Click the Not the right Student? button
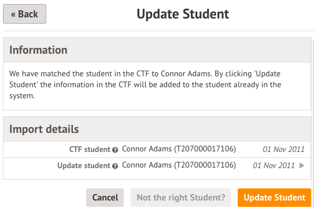 (x=180, y=198)
